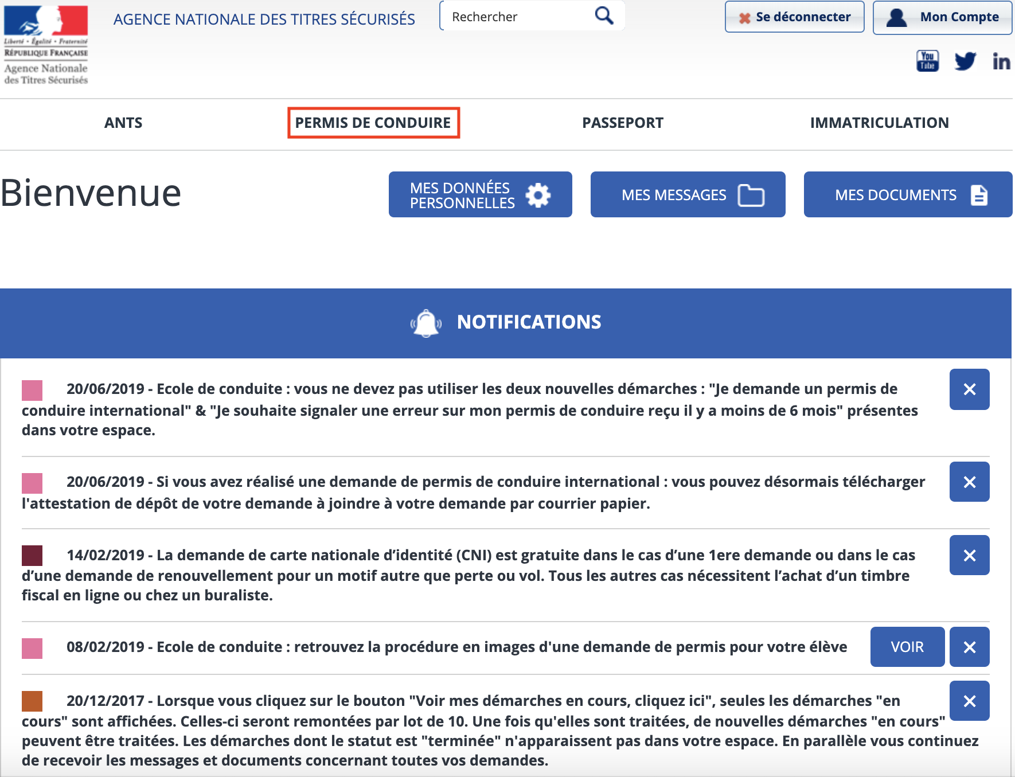1015x777 pixels.
Task: Open the Passeport menu
Action: coord(623,123)
